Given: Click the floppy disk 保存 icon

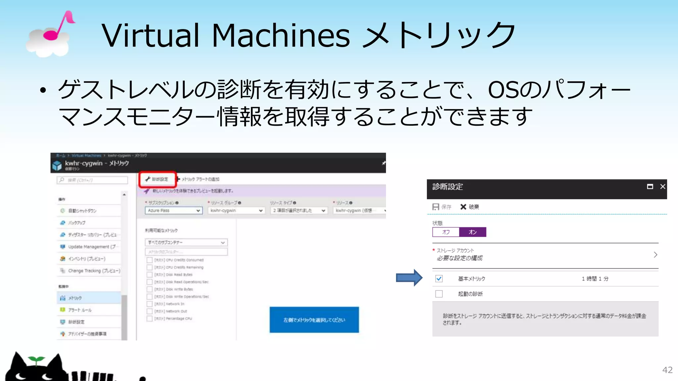Looking at the screenshot, I should pyautogui.click(x=436, y=207).
